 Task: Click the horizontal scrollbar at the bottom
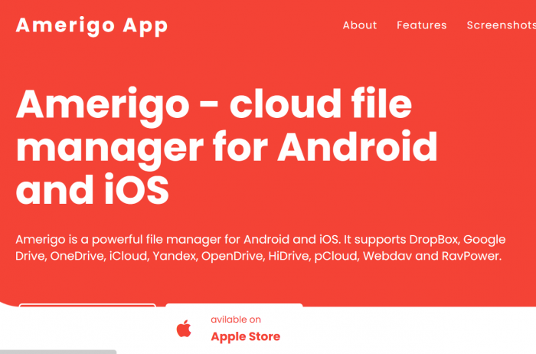58,352
